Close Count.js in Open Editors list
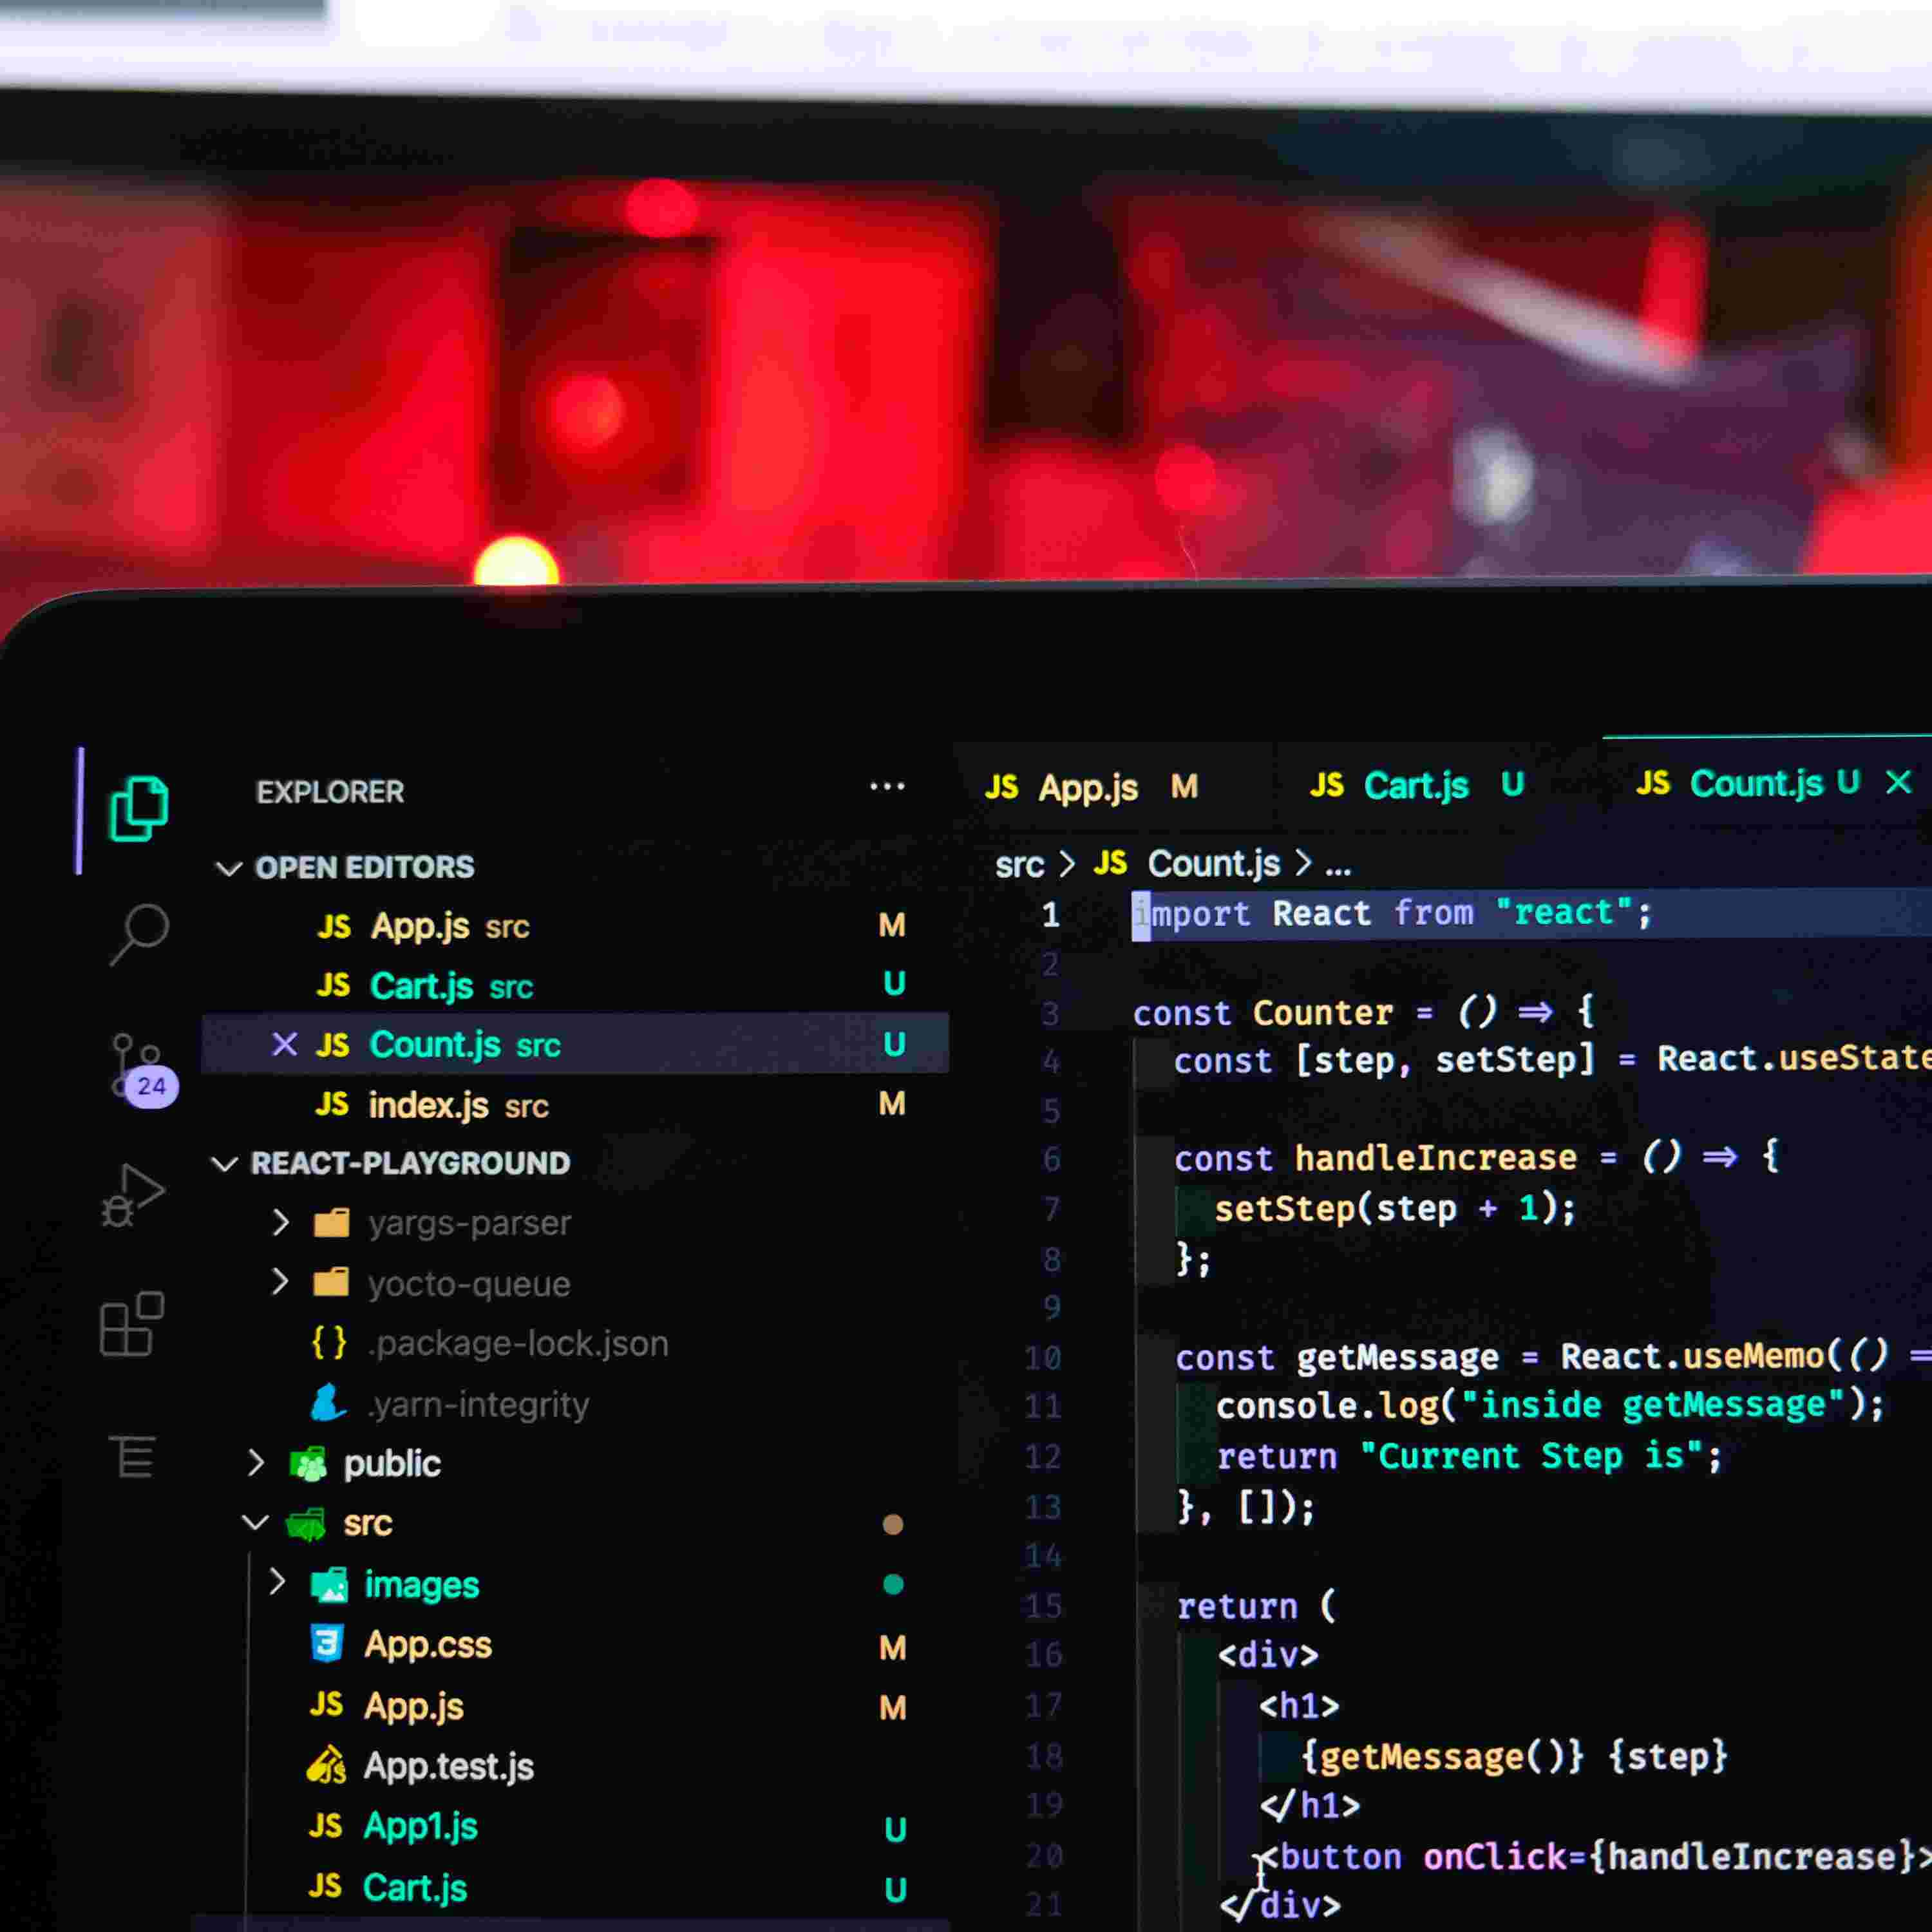Screen dimensions: 1932x1932 tap(284, 1045)
